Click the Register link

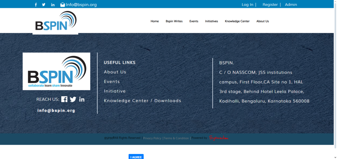[270, 5]
